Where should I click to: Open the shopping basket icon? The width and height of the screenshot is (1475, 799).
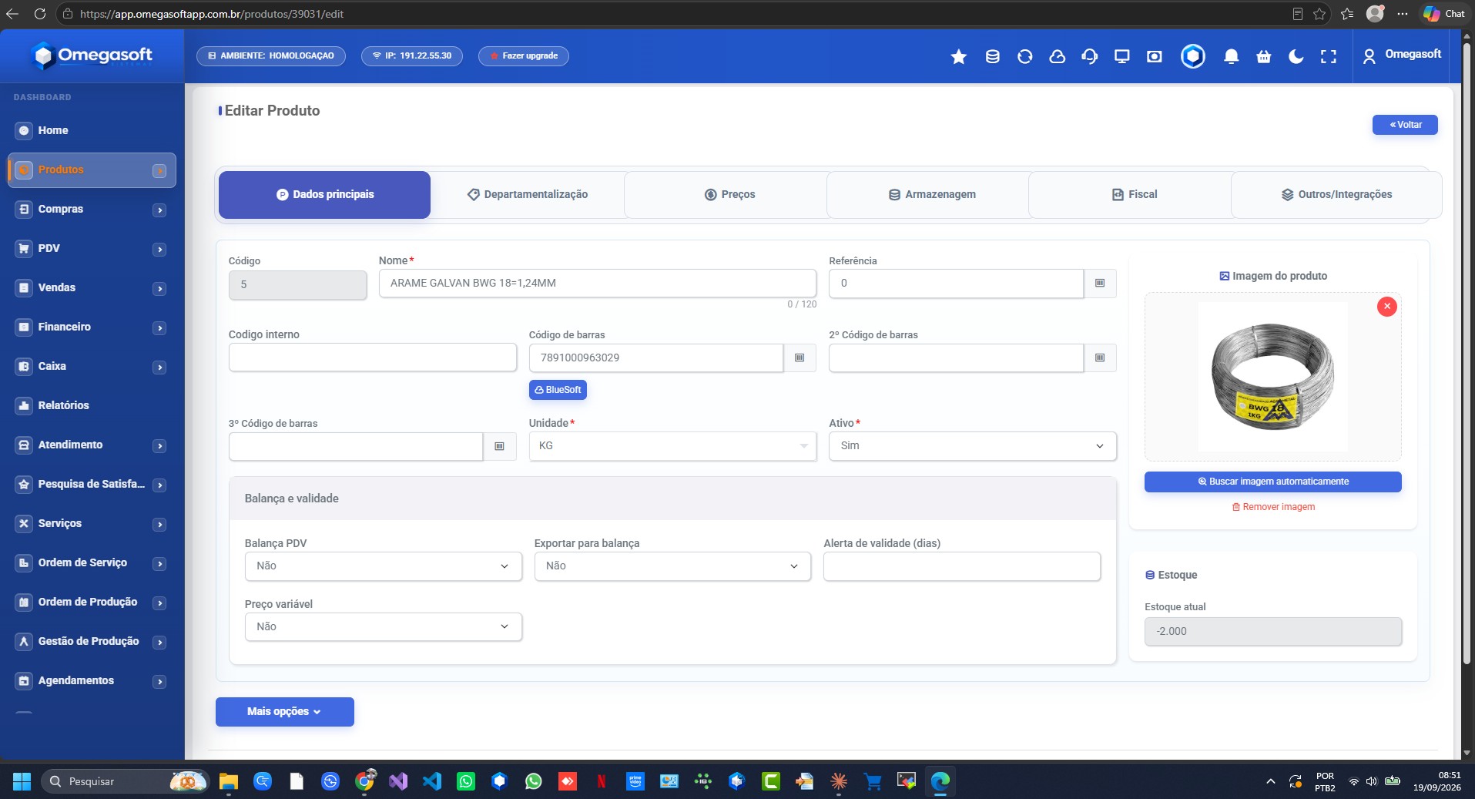1264,56
